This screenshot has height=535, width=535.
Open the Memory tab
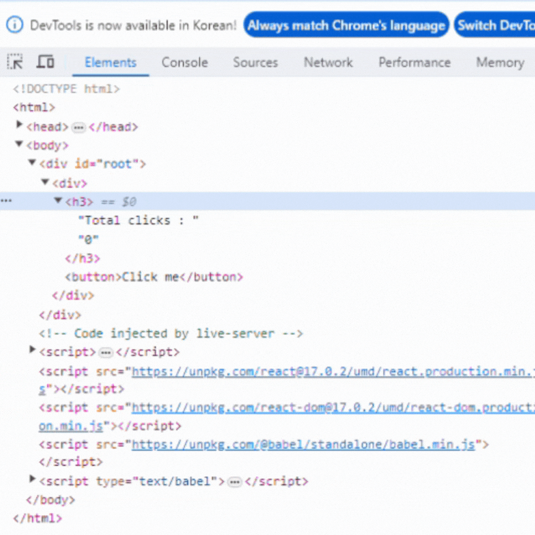pyautogui.click(x=500, y=63)
